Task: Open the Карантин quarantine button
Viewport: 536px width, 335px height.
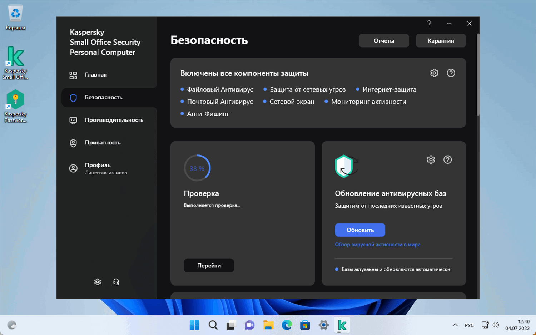Action: 441,41
